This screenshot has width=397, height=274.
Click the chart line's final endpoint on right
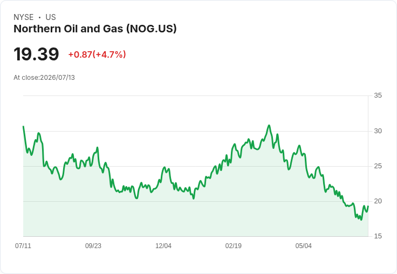368,207
